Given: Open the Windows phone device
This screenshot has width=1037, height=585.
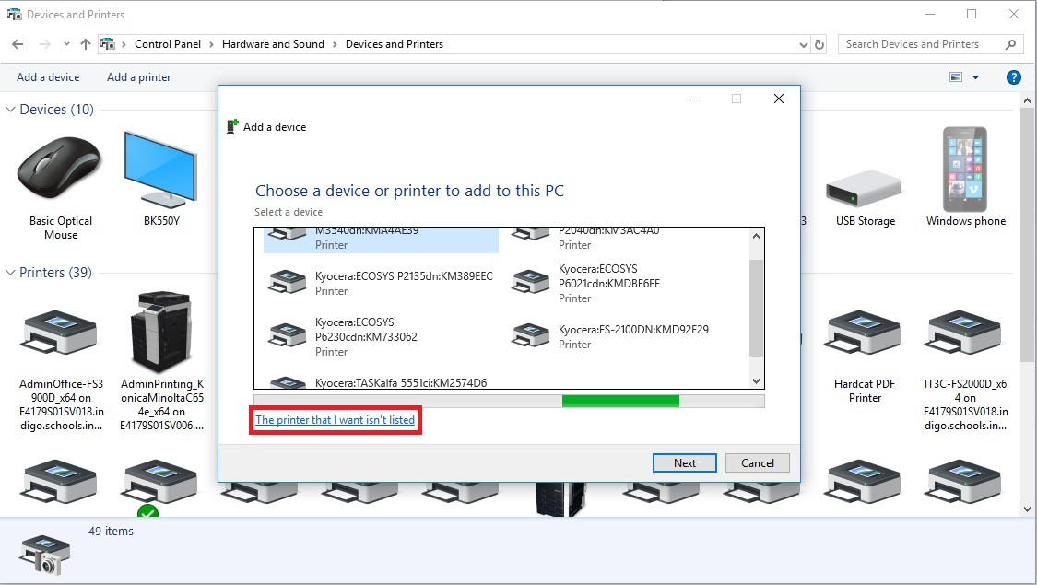Looking at the screenshot, I should [965, 170].
